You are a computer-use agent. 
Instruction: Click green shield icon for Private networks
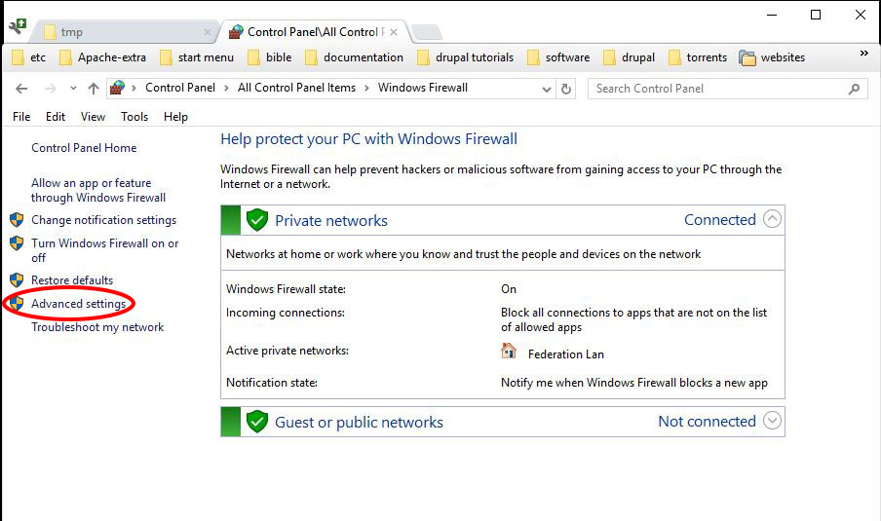point(256,220)
